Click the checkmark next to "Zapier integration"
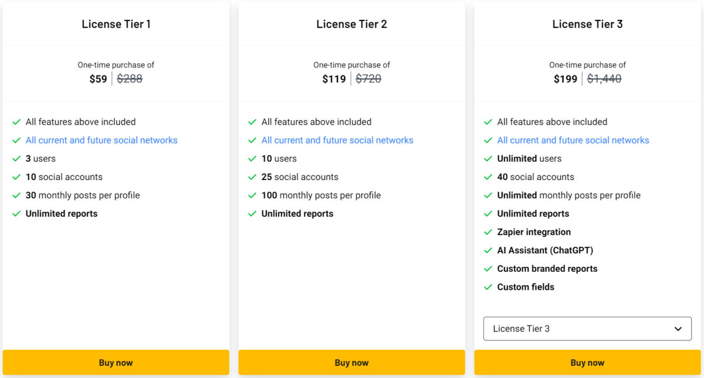Viewport: 704px width, 378px height. click(488, 232)
